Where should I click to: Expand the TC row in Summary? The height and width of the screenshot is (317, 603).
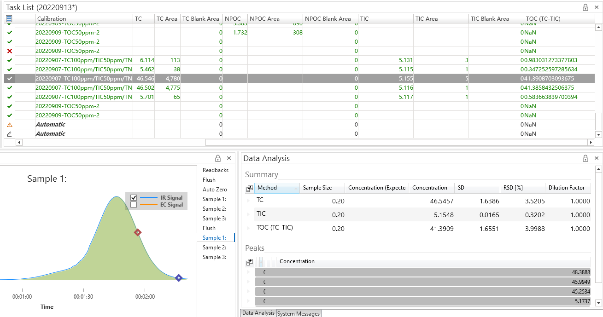tap(249, 201)
